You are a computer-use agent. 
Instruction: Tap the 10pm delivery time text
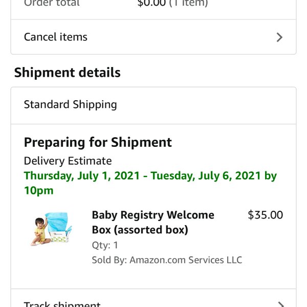[38, 190]
